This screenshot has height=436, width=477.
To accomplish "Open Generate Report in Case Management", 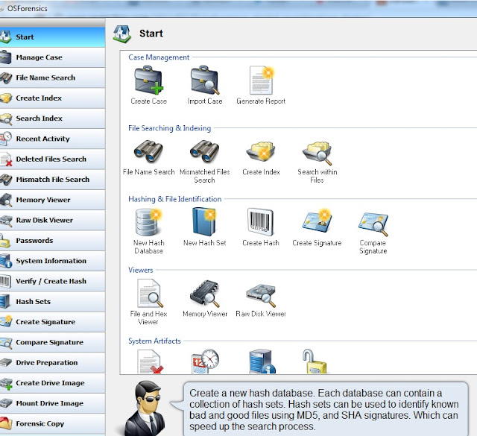I will coord(261,80).
